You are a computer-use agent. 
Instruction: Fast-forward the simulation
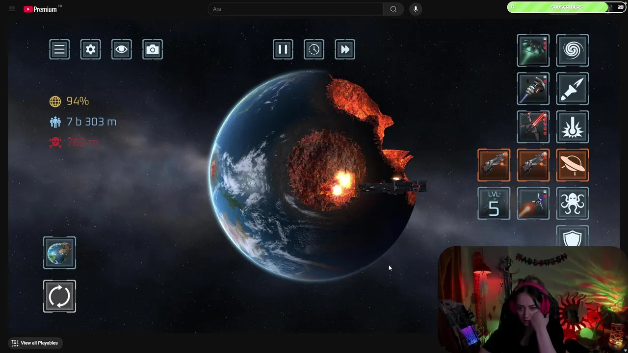point(345,49)
